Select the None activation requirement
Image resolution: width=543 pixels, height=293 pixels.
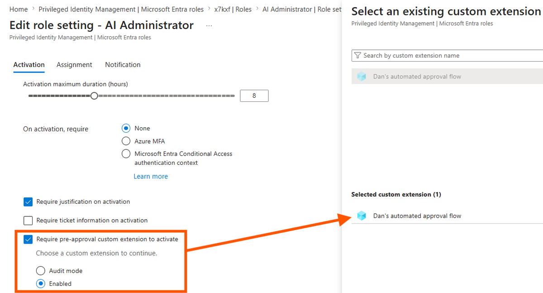click(126, 128)
